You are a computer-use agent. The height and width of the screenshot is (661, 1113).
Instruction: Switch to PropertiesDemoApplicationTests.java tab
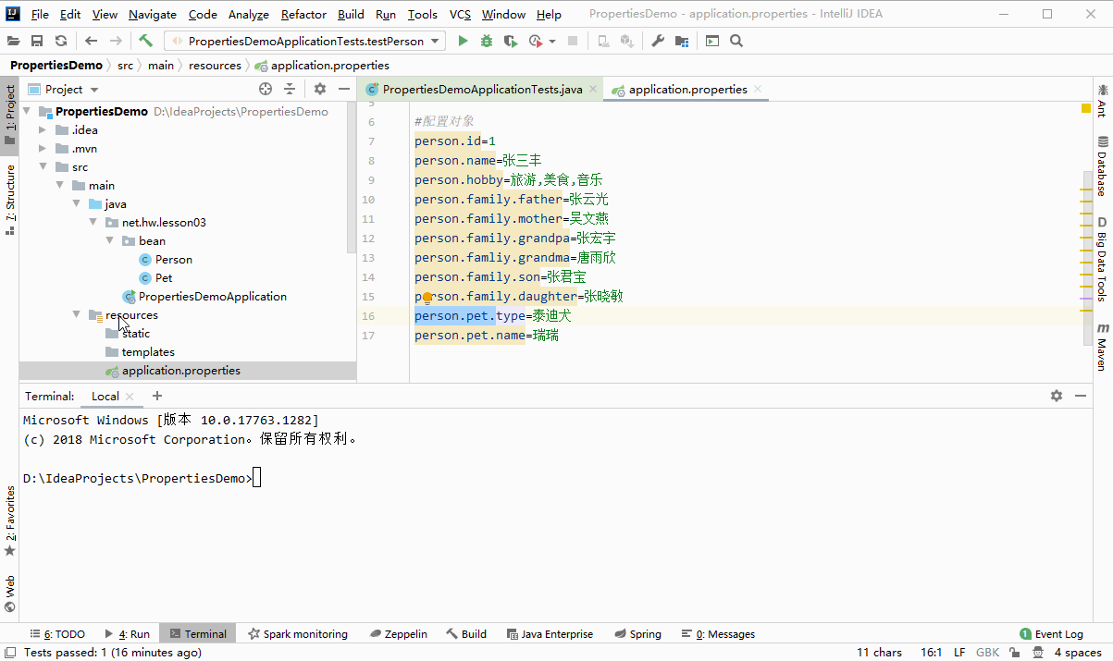pos(481,90)
